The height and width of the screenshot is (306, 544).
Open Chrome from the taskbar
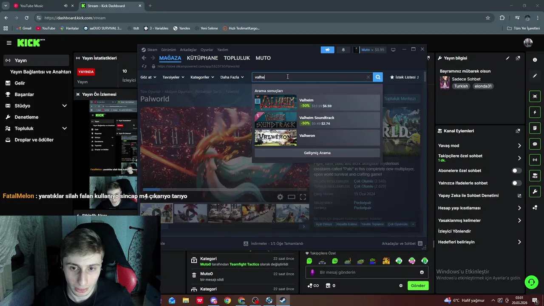click(x=227, y=300)
